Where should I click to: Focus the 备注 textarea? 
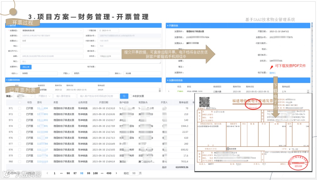(90, 61)
